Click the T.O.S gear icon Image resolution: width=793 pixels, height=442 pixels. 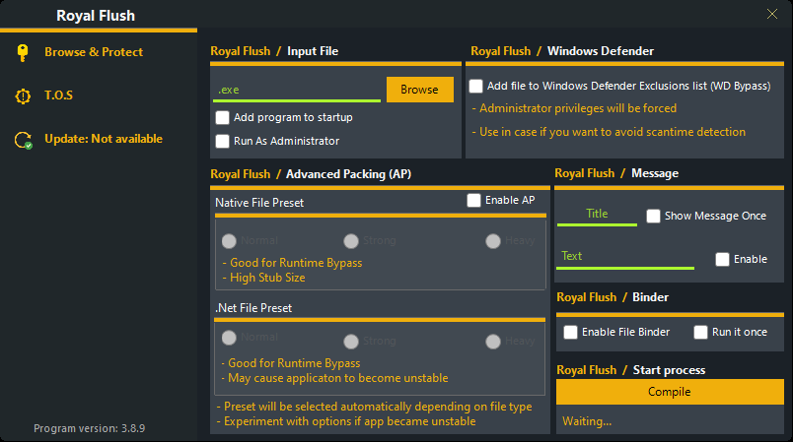22,95
